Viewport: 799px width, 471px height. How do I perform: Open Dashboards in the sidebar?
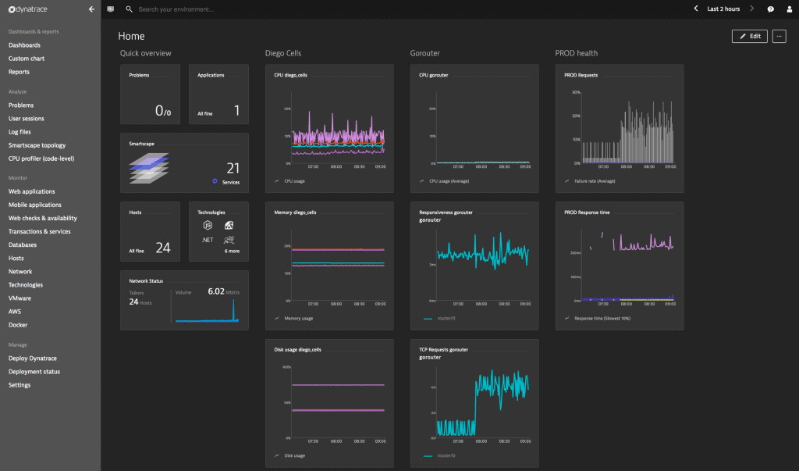click(24, 45)
